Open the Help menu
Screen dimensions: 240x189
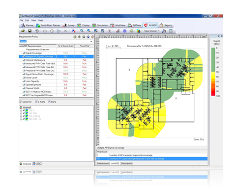[40, 20]
